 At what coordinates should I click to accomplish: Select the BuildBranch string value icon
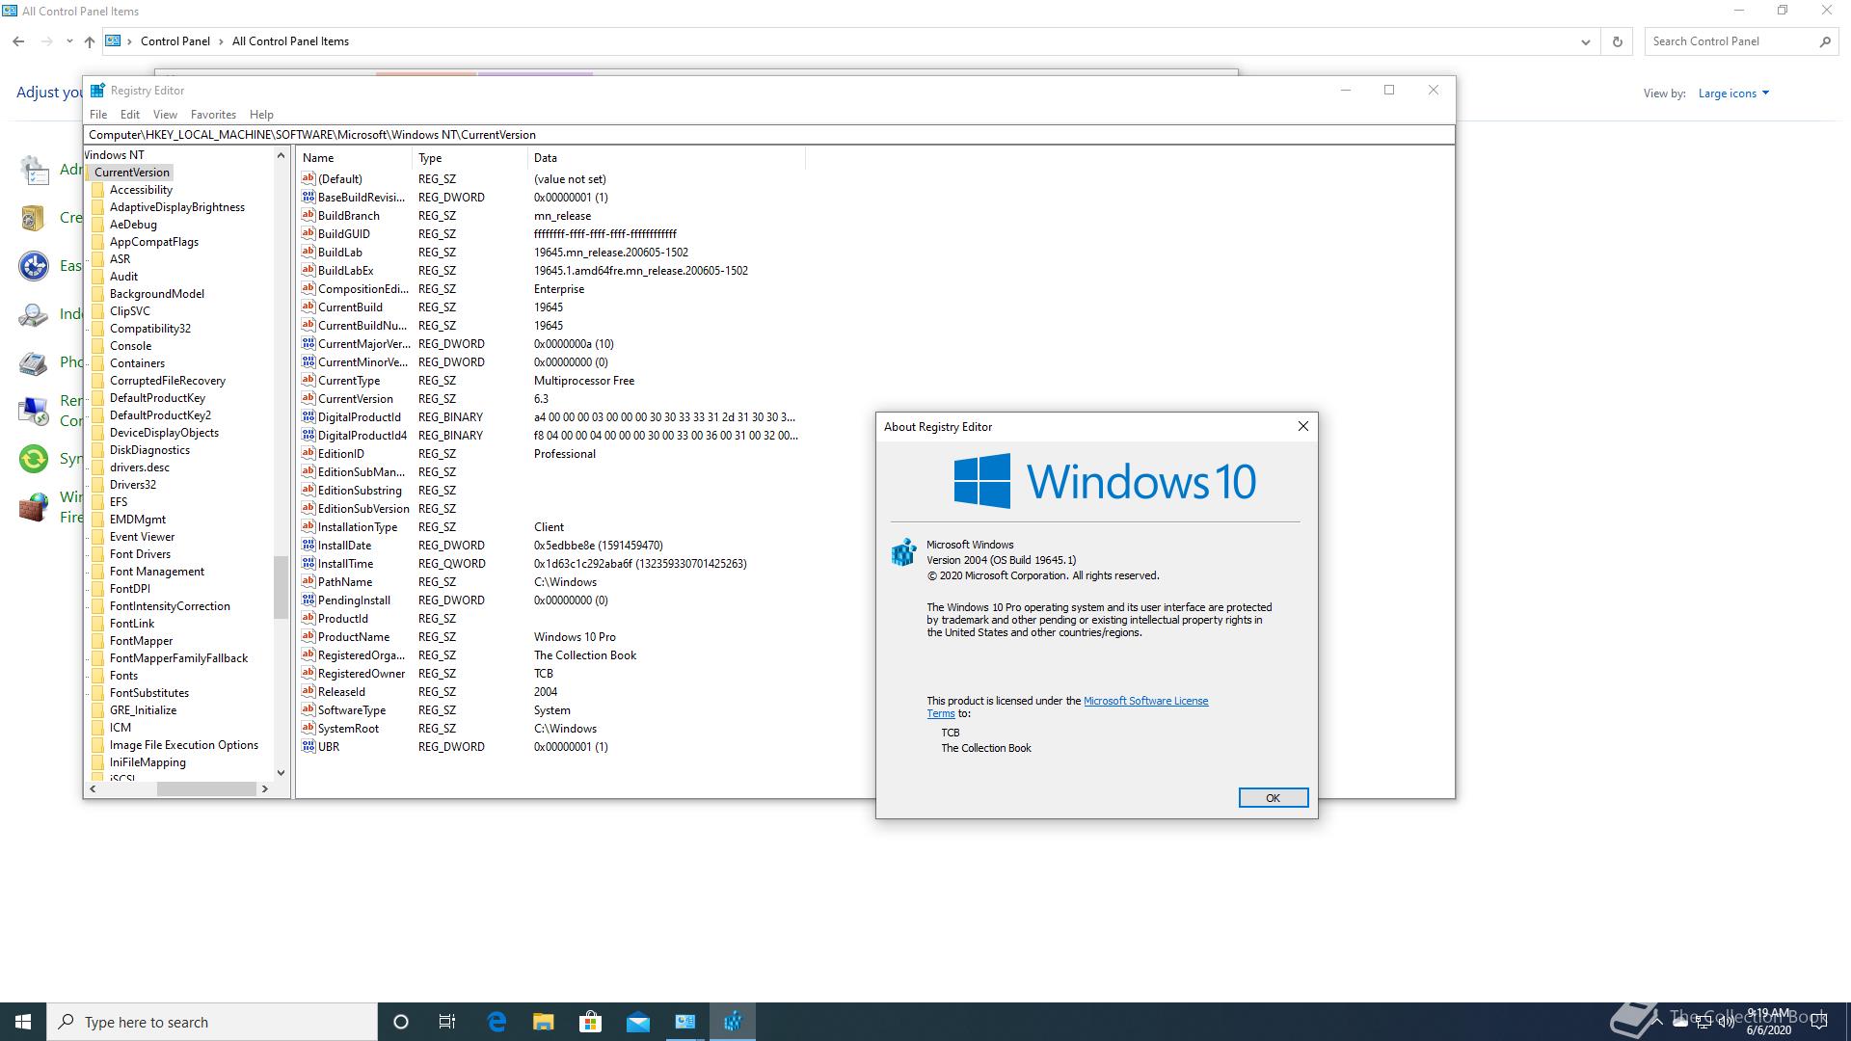pyautogui.click(x=308, y=215)
